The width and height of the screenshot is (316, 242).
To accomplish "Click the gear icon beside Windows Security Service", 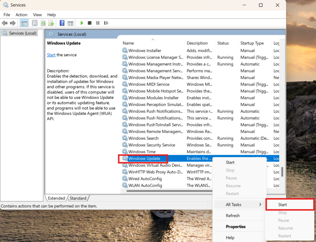I will 125,145.
